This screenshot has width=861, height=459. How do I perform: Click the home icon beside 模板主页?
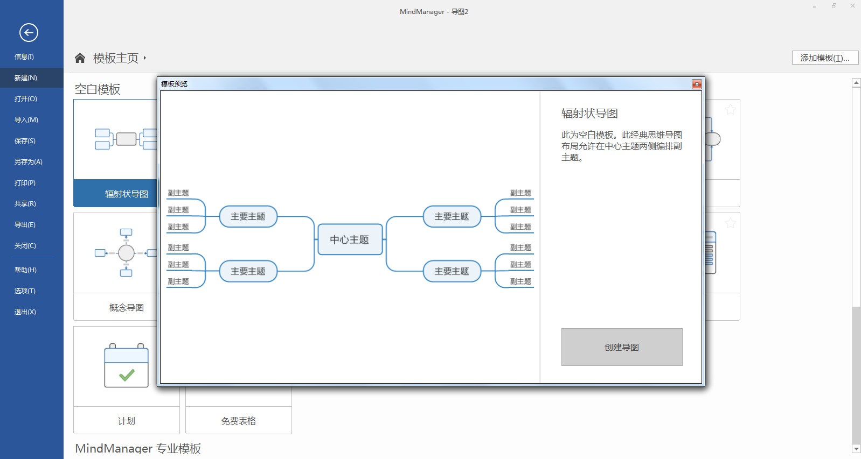tap(80, 58)
